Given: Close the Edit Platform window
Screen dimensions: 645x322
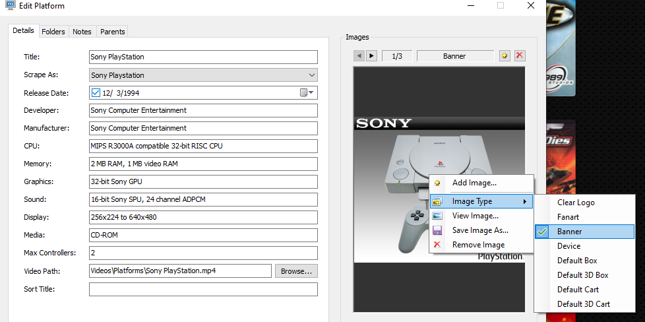Looking at the screenshot, I should click(x=531, y=5).
